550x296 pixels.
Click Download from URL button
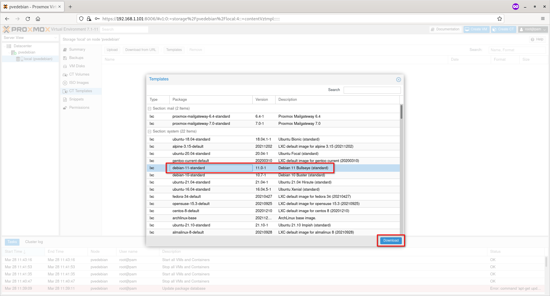(141, 50)
